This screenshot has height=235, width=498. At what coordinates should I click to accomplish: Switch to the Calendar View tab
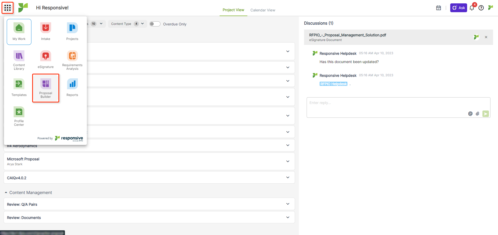click(263, 10)
